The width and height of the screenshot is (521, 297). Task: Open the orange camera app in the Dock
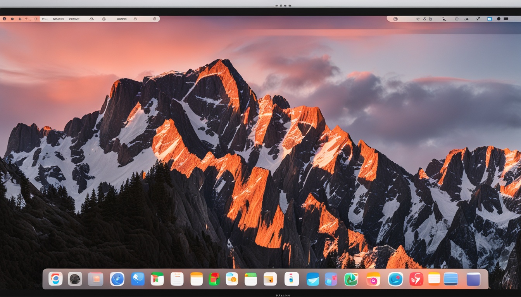coord(374,279)
